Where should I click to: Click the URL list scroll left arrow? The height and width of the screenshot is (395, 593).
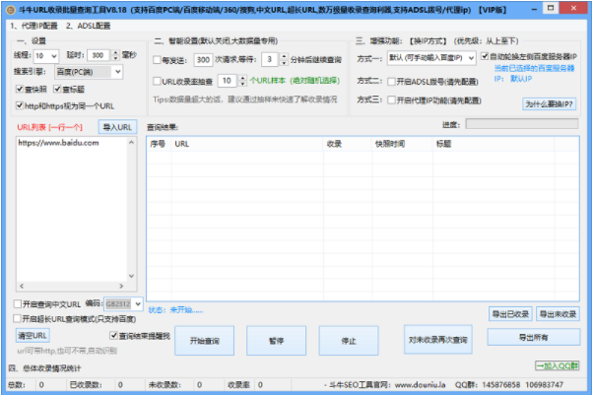(22, 286)
